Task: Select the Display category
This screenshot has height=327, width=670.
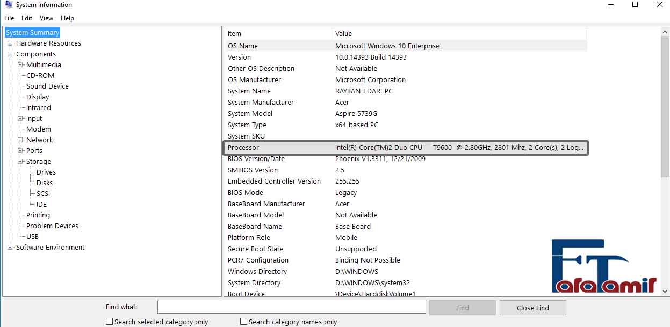Action: (38, 97)
